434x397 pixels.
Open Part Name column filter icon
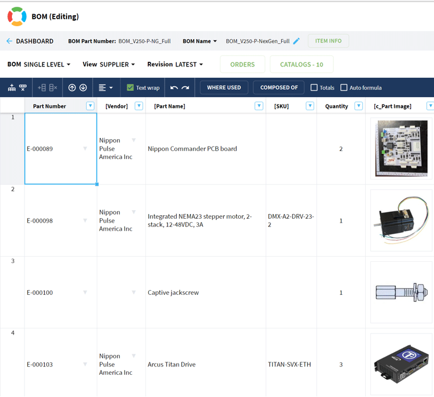[x=259, y=106]
